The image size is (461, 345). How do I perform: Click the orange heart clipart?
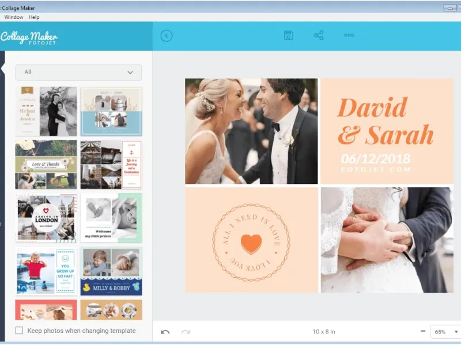point(251,244)
